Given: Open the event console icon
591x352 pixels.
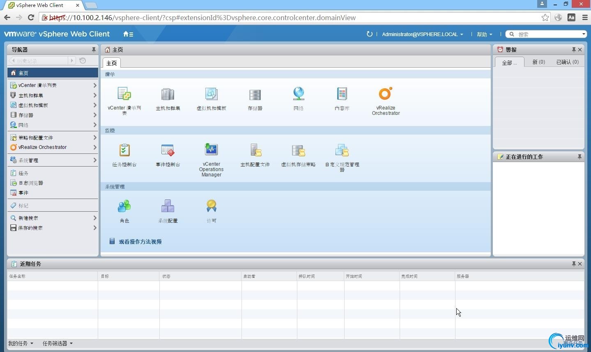Looking at the screenshot, I should 168,150.
